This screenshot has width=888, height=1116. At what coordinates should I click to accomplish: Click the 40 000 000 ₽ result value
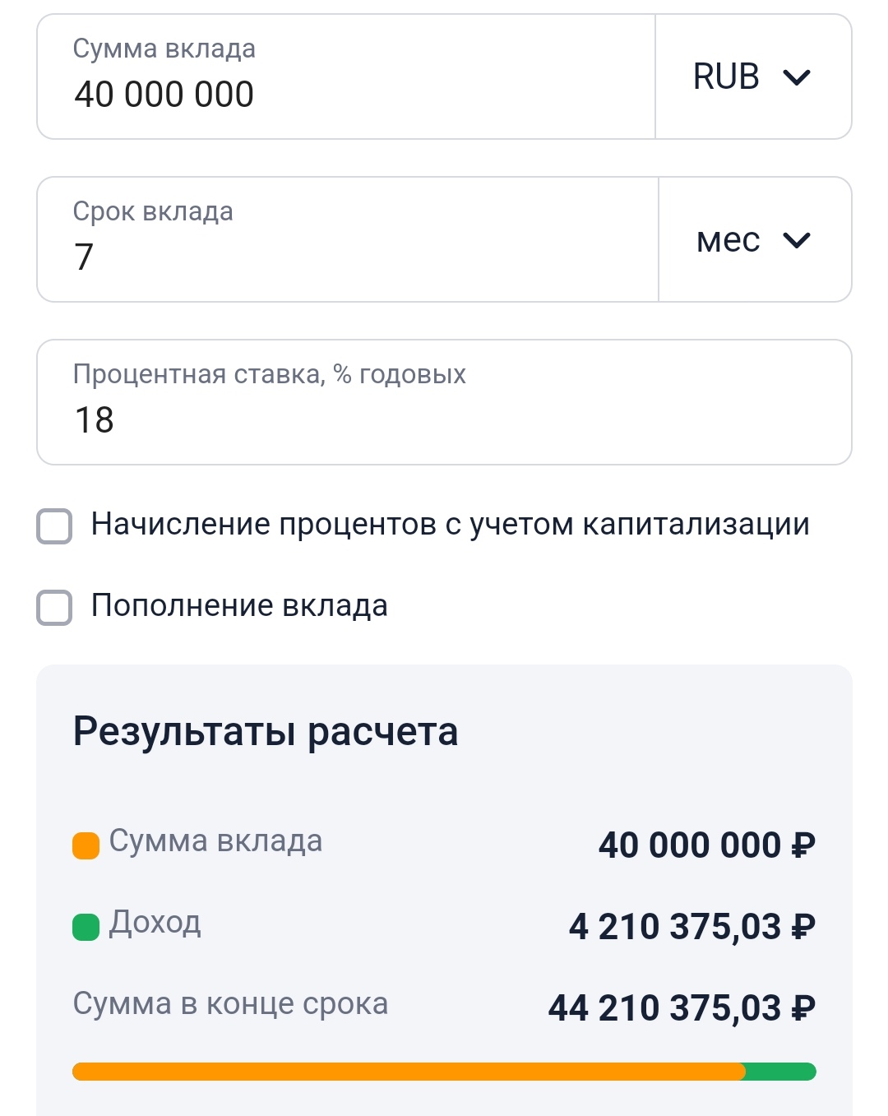click(706, 845)
